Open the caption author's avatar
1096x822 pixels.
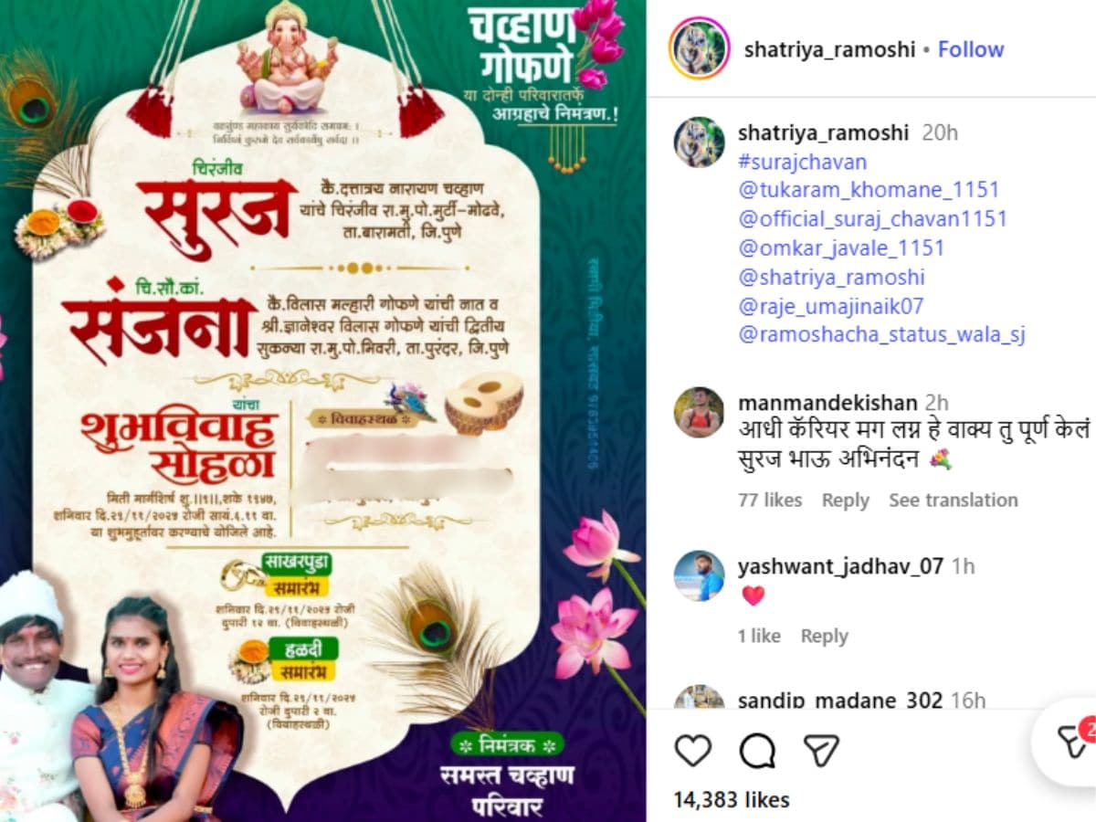(x=699, y=142)
